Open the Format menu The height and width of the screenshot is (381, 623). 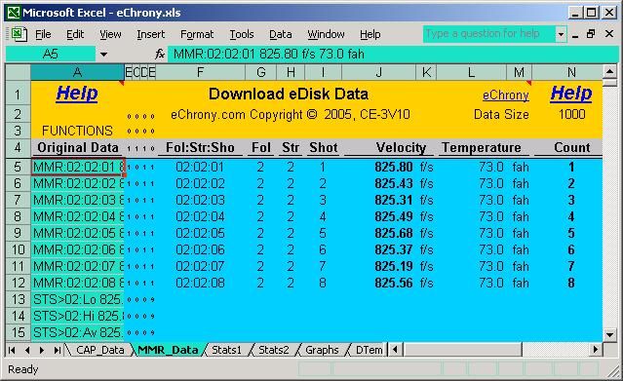pyautogui.click(x=197, y=34)
